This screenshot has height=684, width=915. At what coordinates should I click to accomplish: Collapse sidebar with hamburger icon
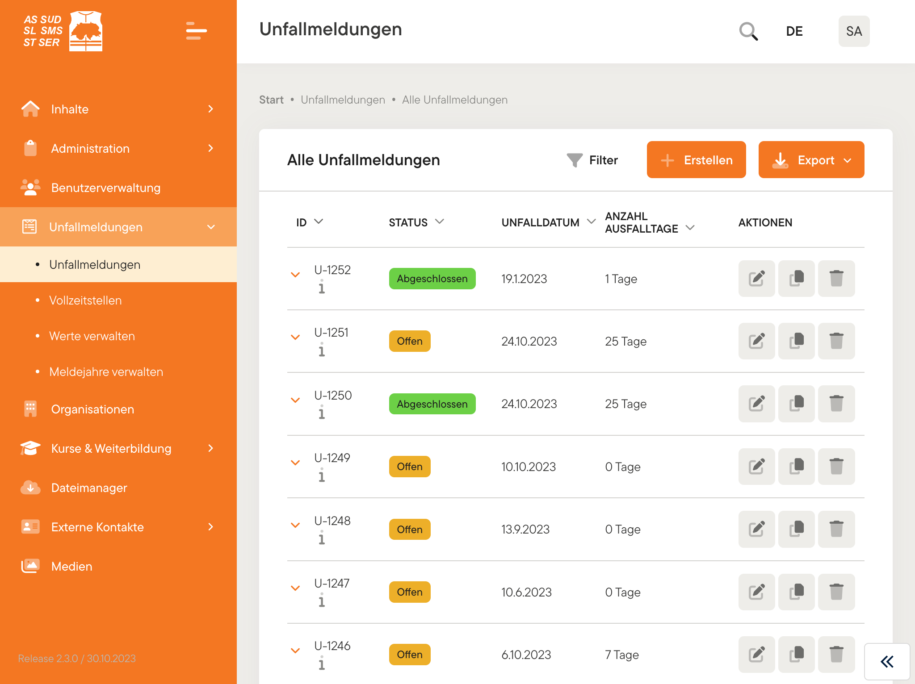click(196, 31)
